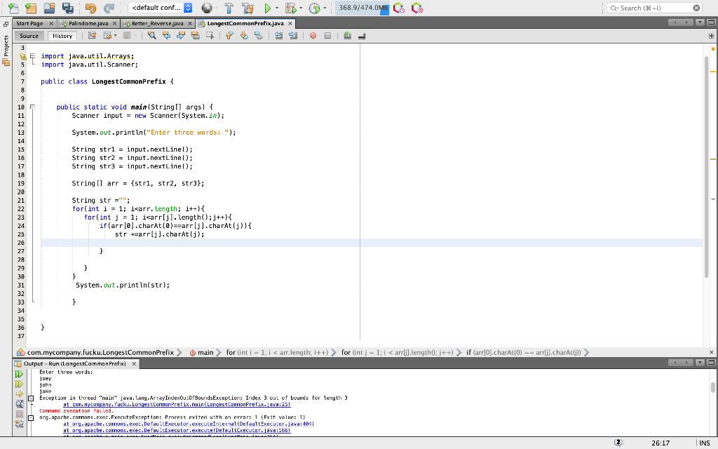The image size is (718, 449).
Task: Switch to the Start Page tab
Action: [29, 23]
